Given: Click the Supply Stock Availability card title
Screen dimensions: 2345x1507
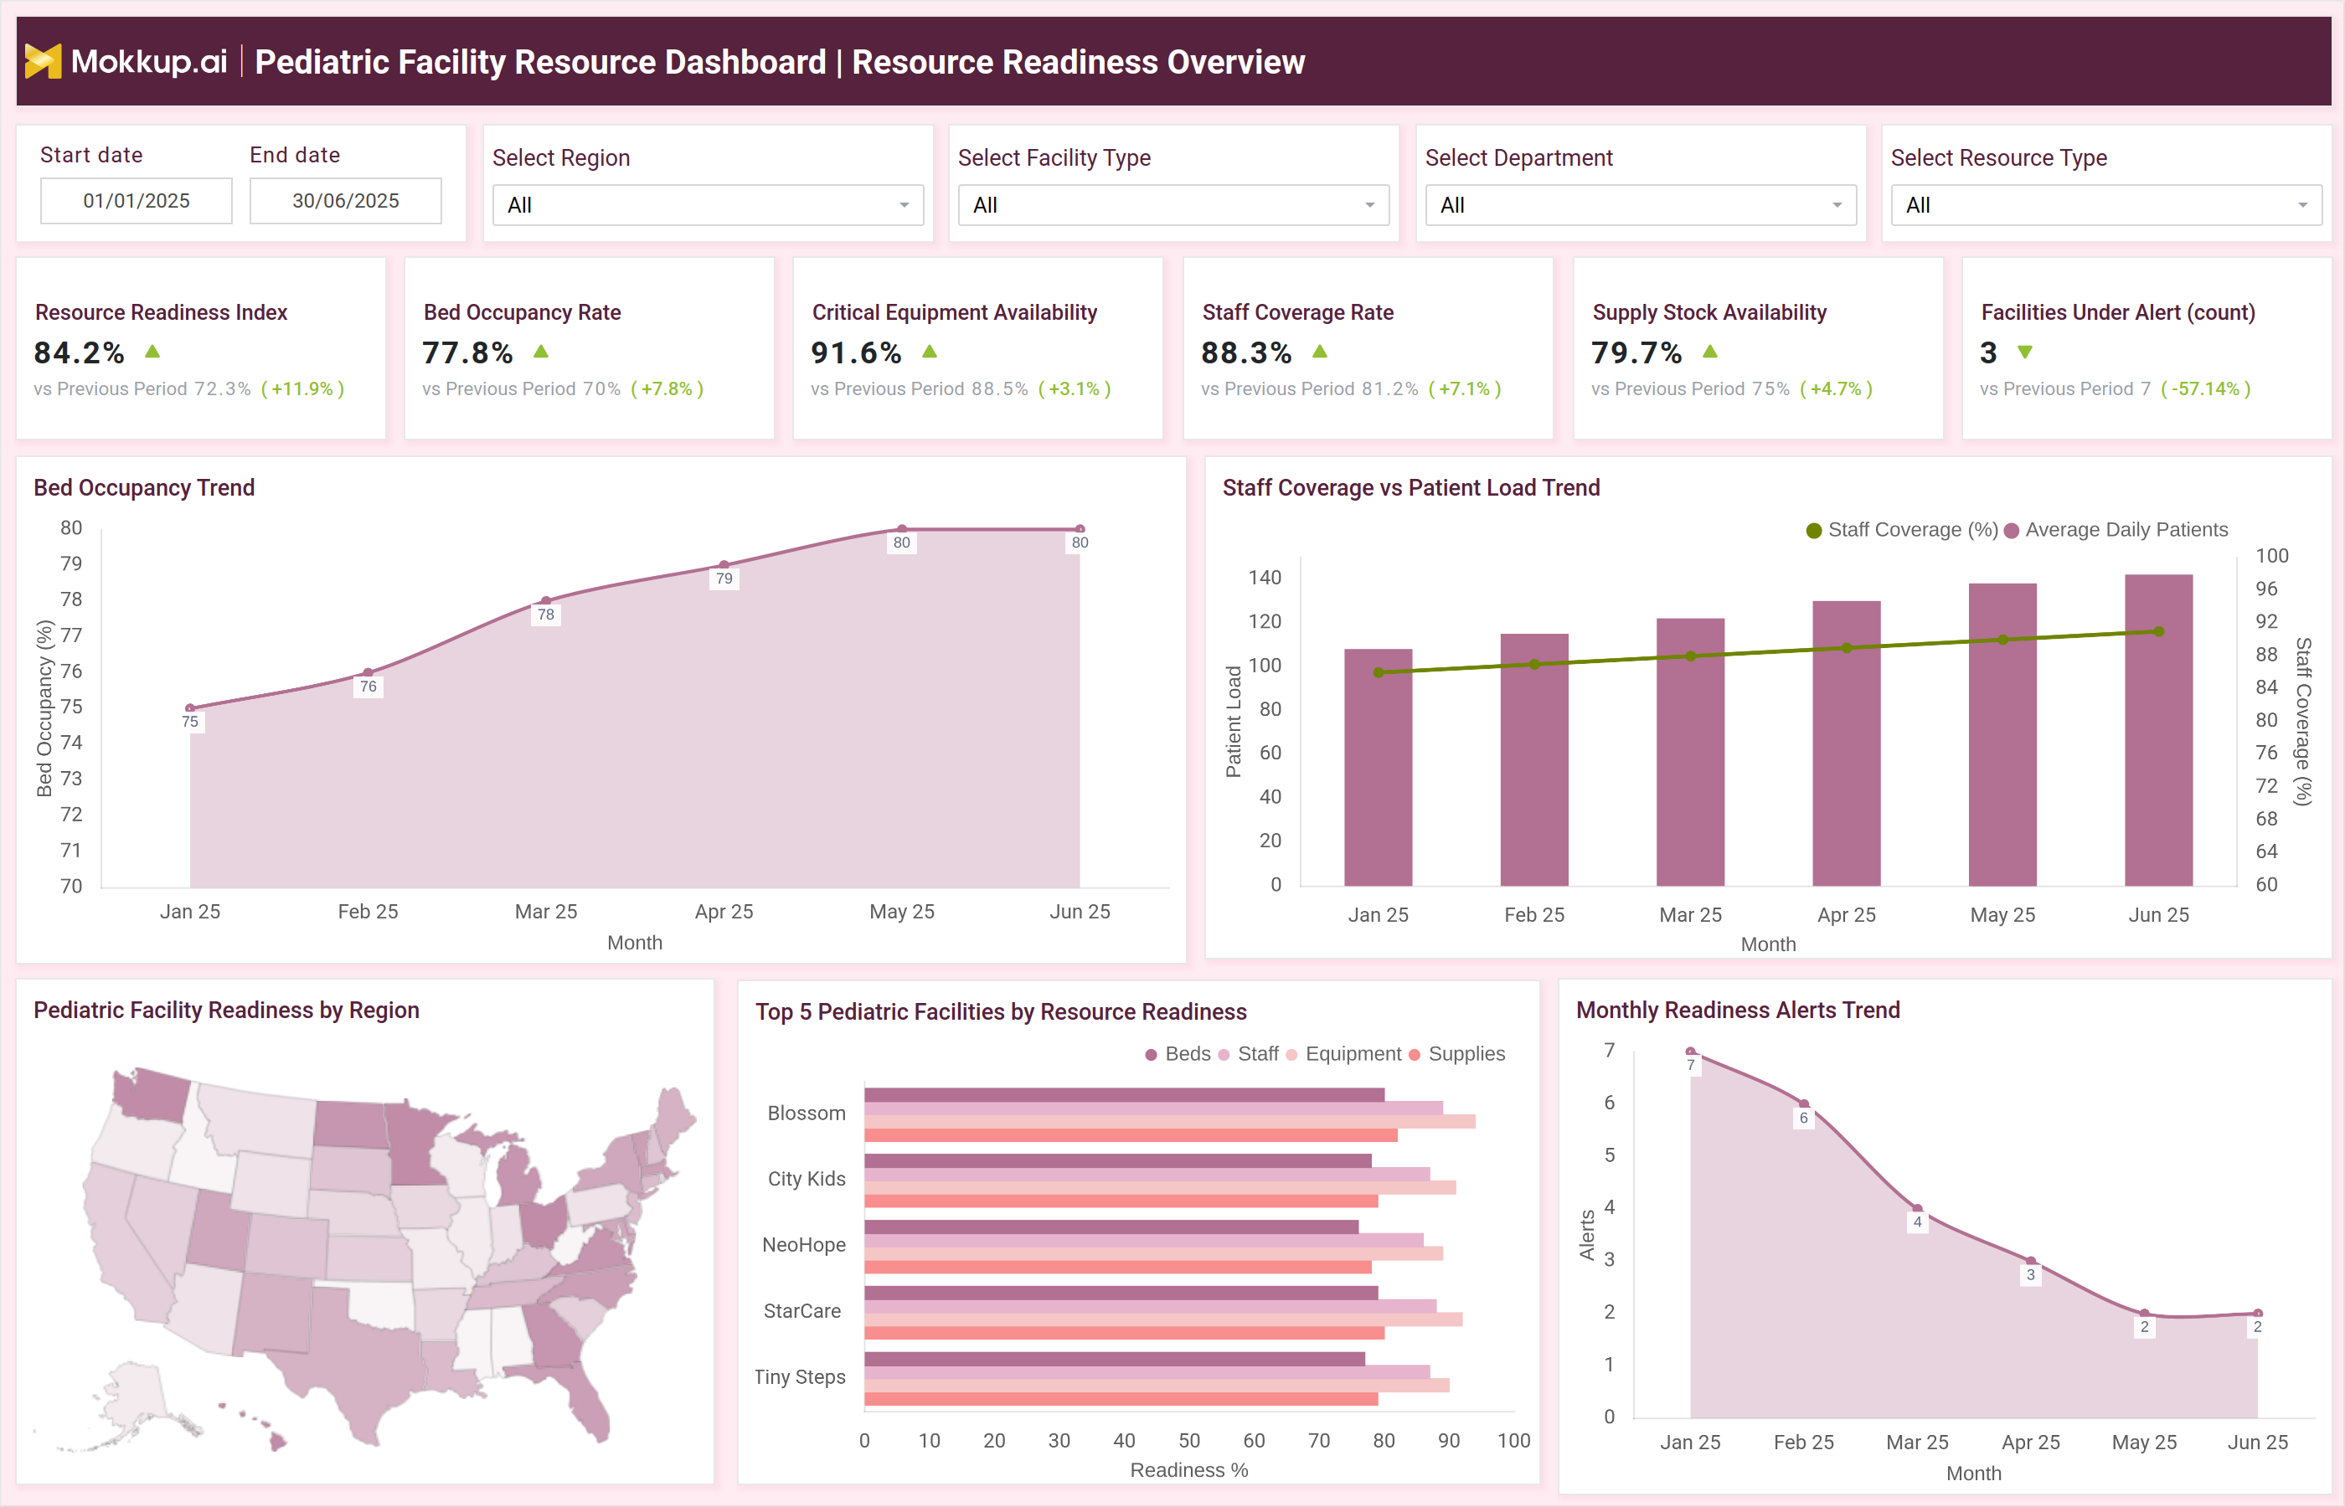Looking at the screenshot, I should [1708, 312].
